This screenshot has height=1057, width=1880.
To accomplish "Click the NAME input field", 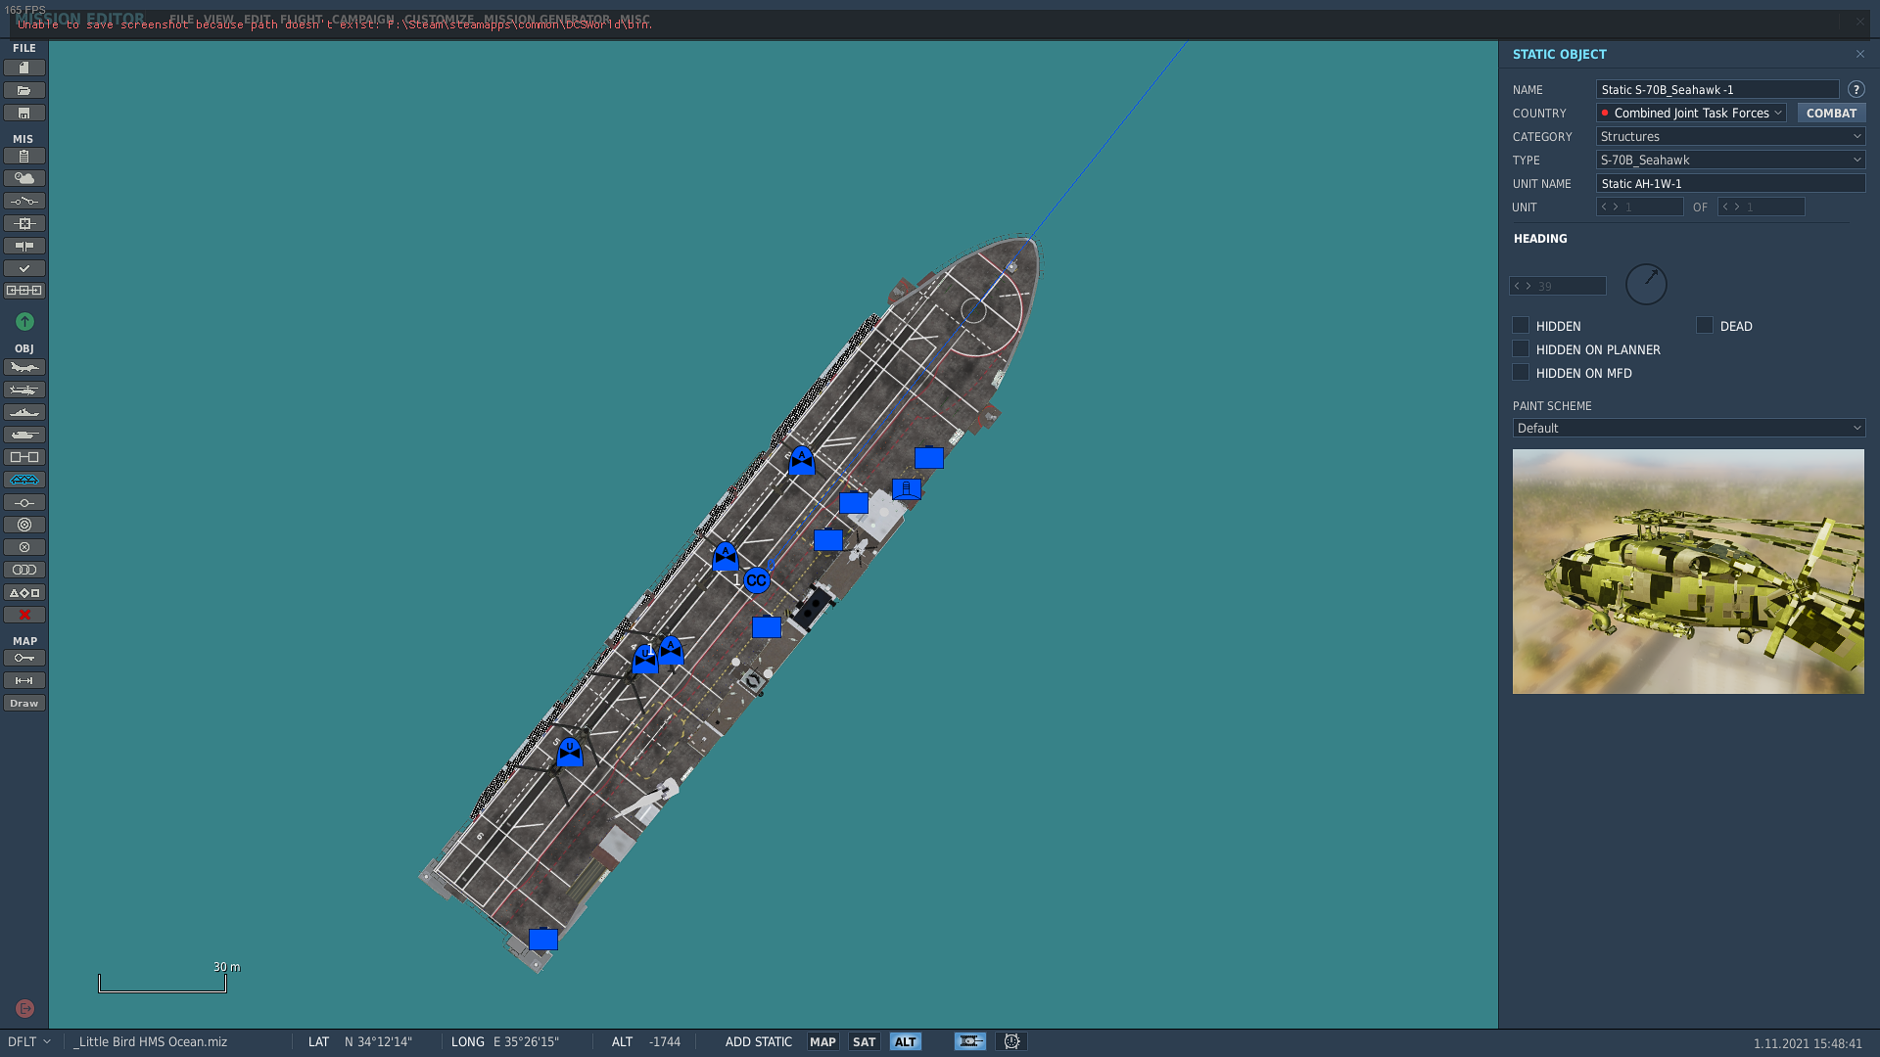I will (1717, 89).
